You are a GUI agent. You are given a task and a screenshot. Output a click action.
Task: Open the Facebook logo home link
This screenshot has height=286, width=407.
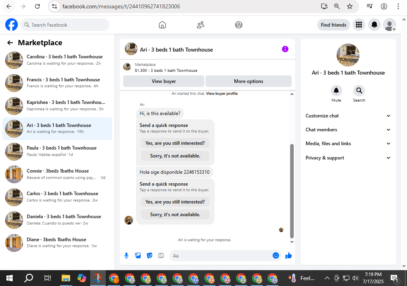pos(12,25)
